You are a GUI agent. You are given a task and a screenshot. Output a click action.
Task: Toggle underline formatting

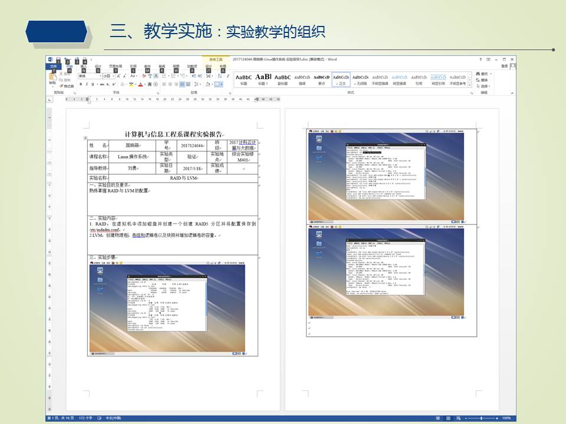92,84
